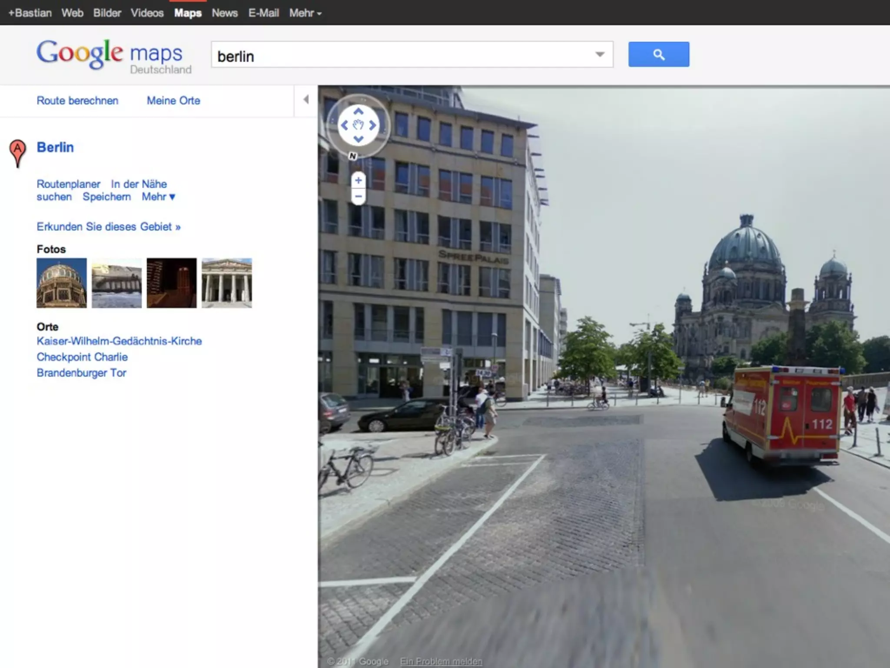Screen dimensions: 890x668
Task: Pan Street View left with arrow
Action: [344, 126]
